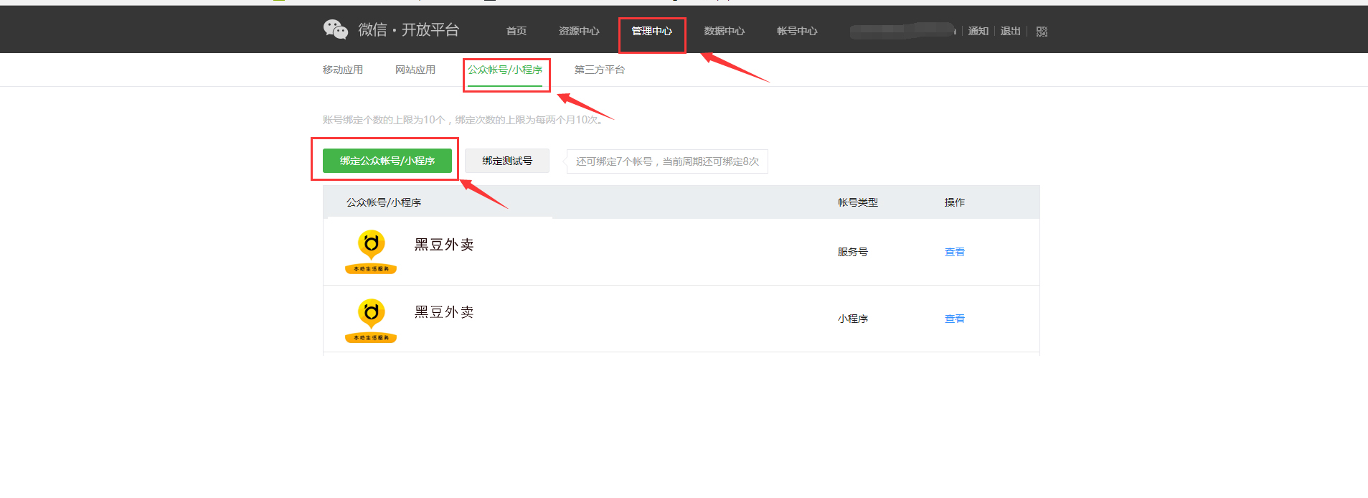Click 小程序 account type cell
Viewport: 1368px width, 498px height.
853,319
